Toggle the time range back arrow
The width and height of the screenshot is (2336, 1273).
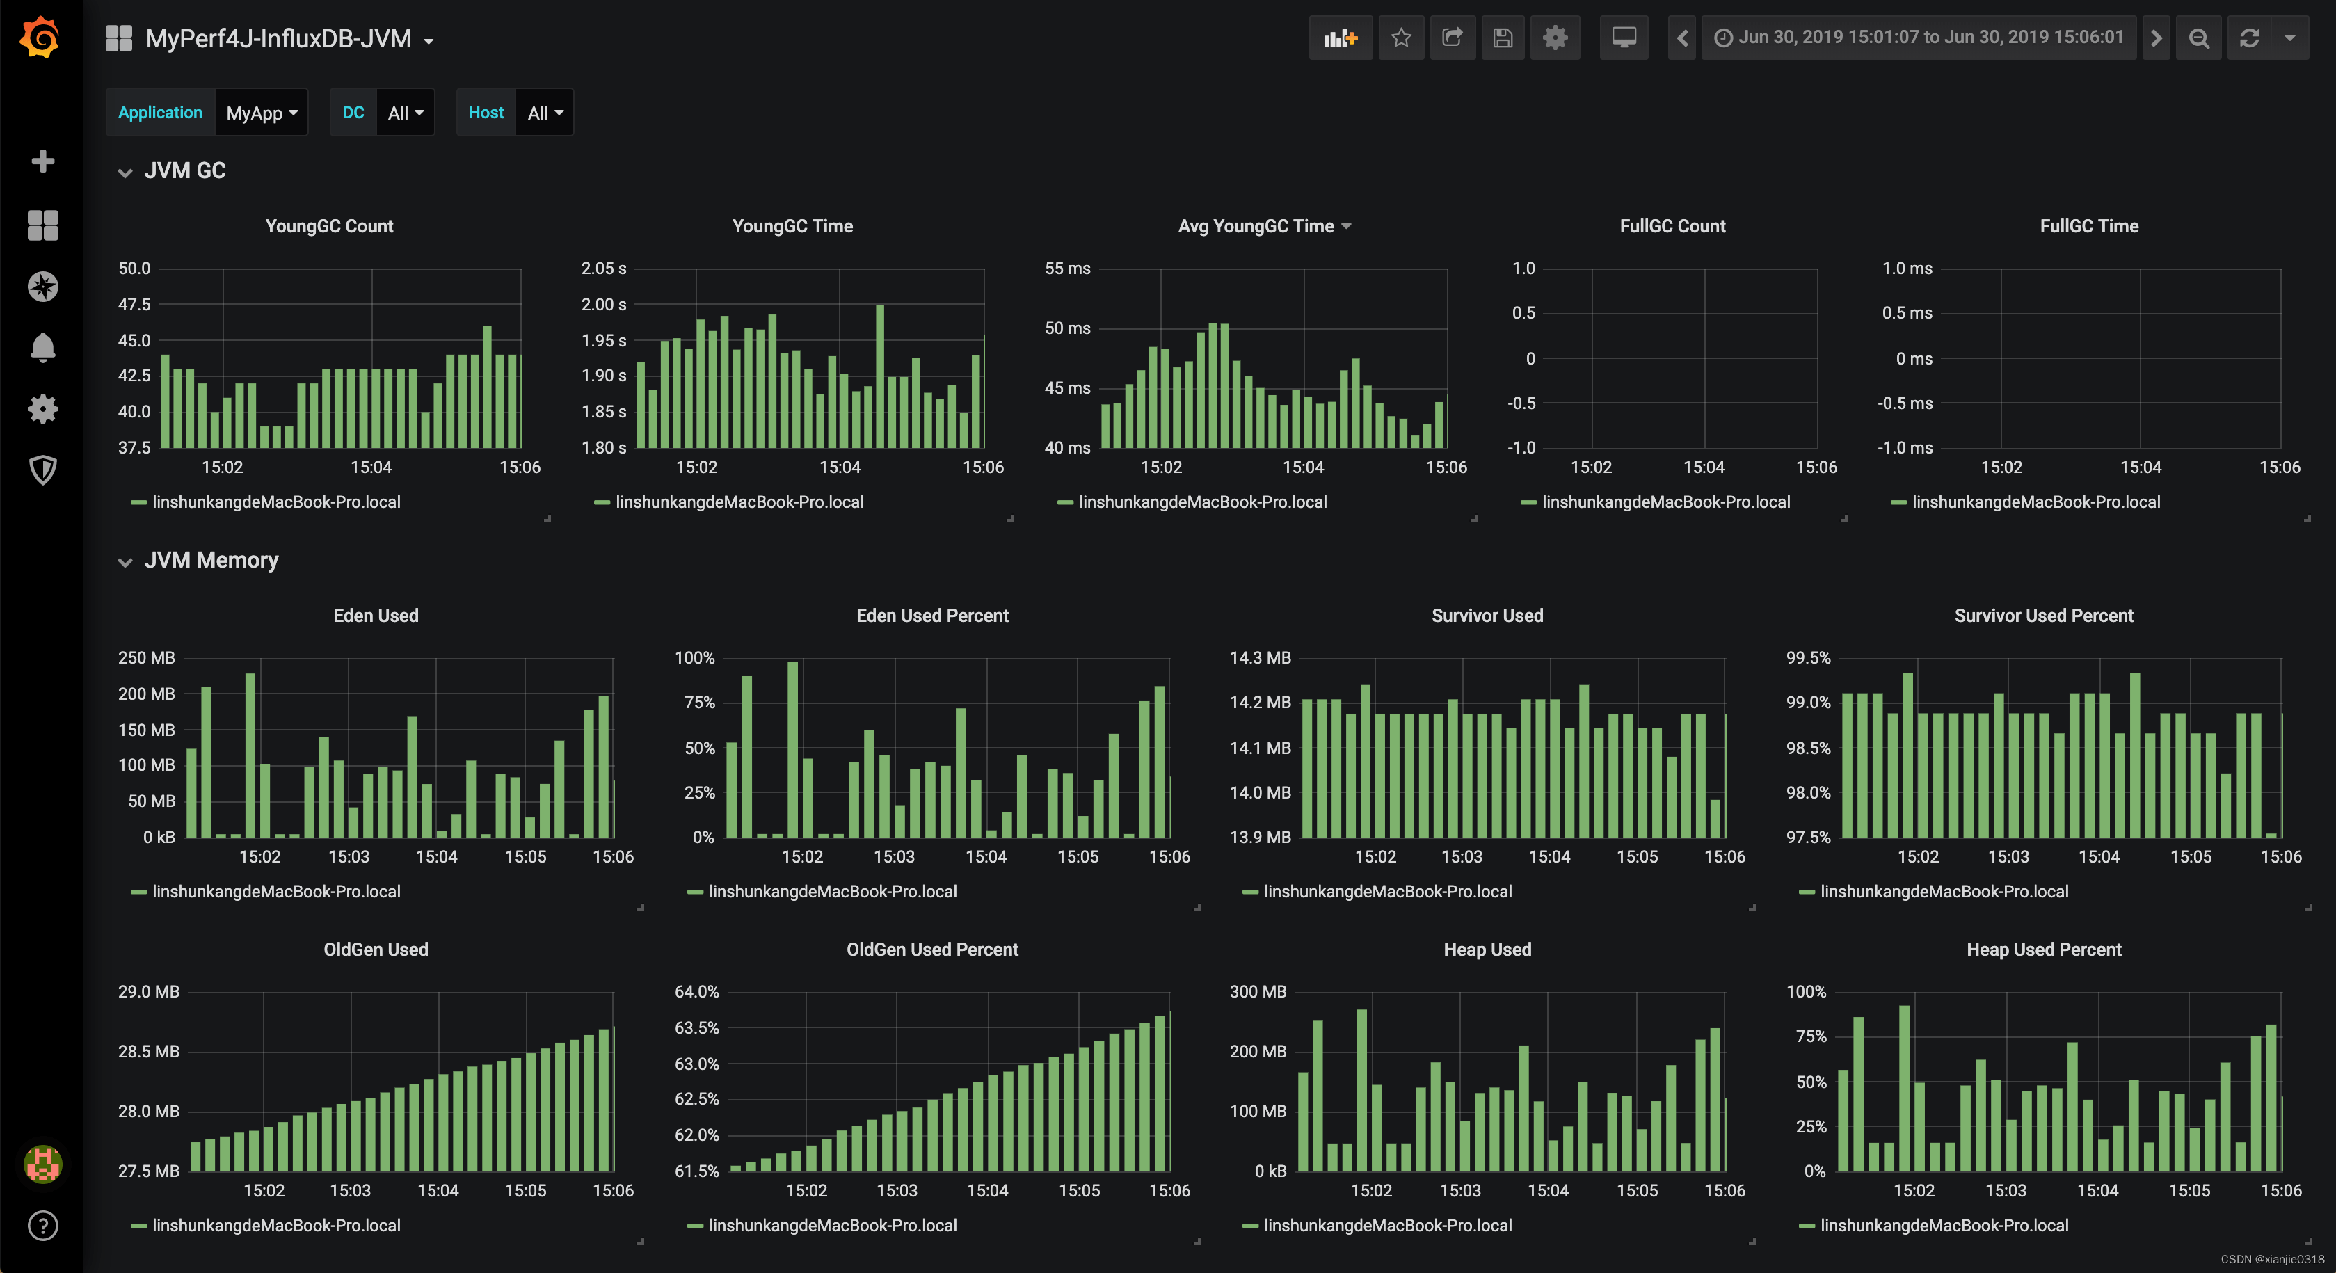1682,39
